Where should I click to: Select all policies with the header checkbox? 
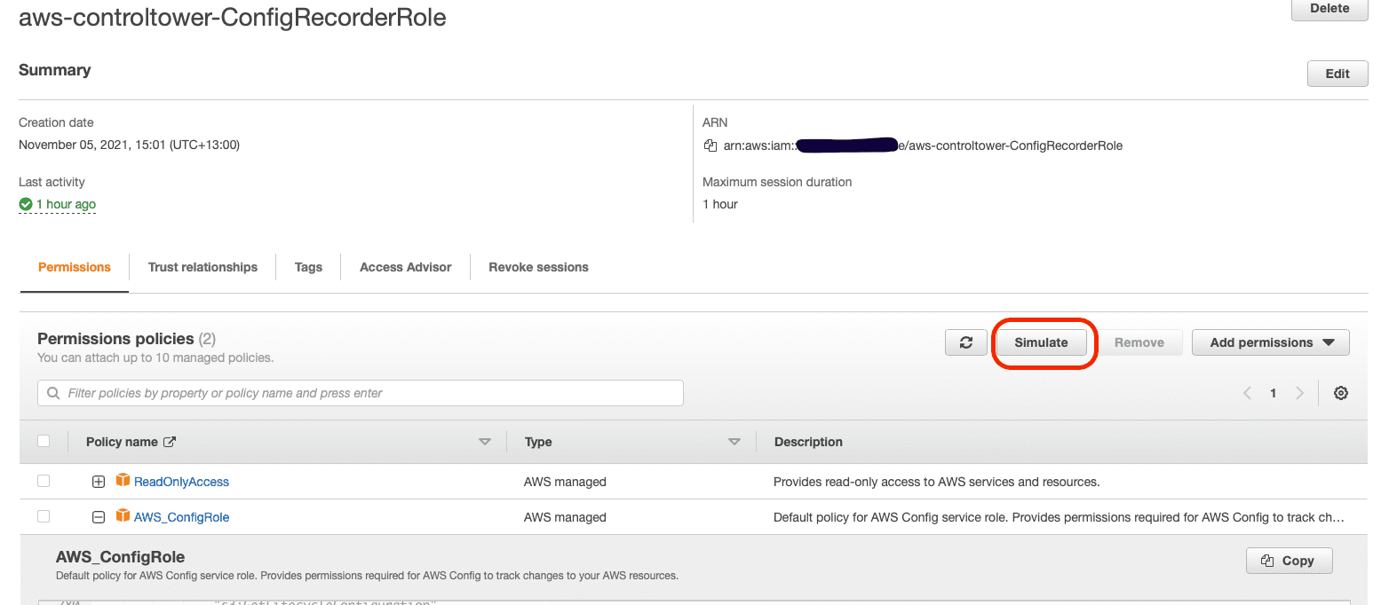tap(44, 441)
